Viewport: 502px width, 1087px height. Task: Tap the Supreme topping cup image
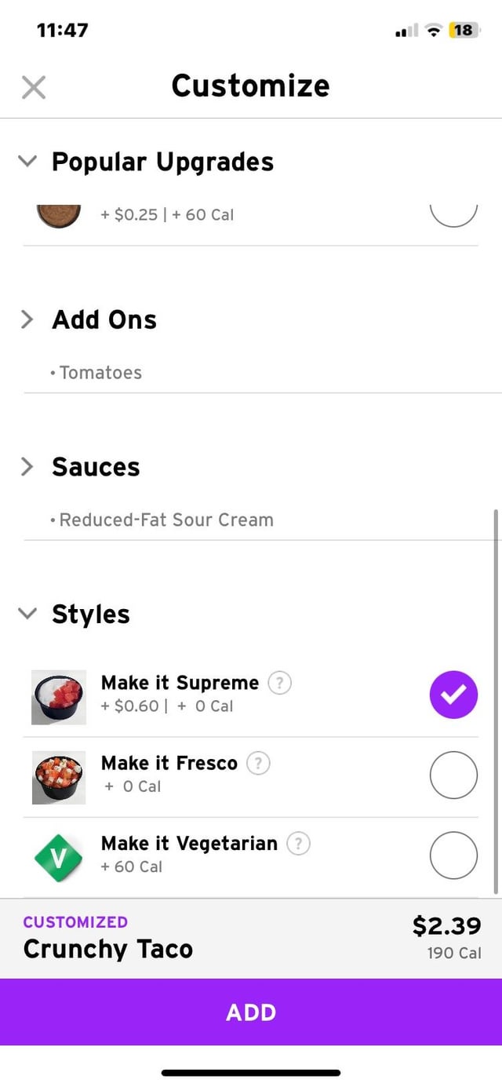(59, 697)
